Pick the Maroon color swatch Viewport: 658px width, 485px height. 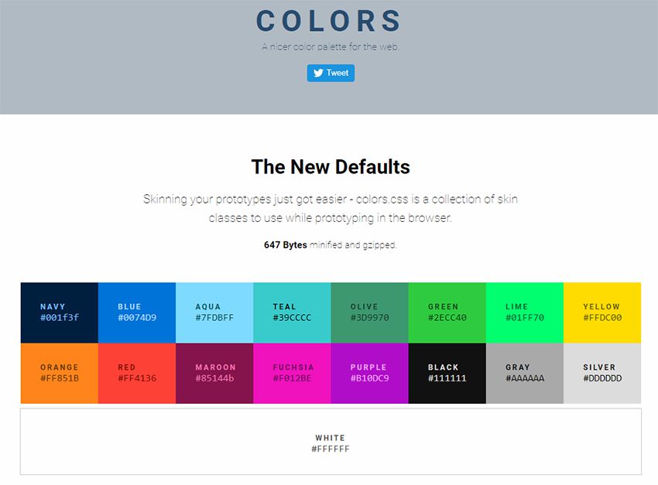click(214, 373)
